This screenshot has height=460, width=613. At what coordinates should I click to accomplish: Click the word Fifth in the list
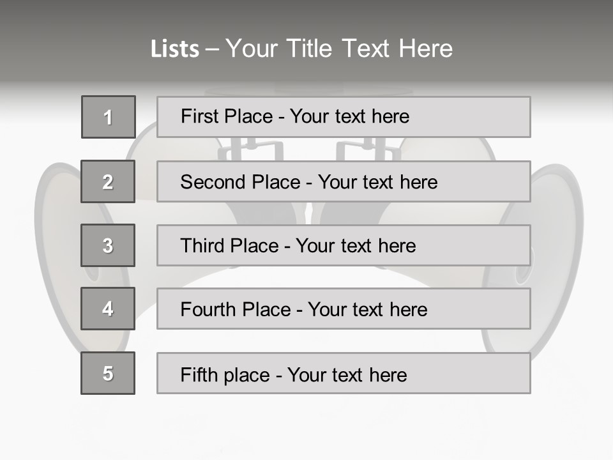coord(199,374)
